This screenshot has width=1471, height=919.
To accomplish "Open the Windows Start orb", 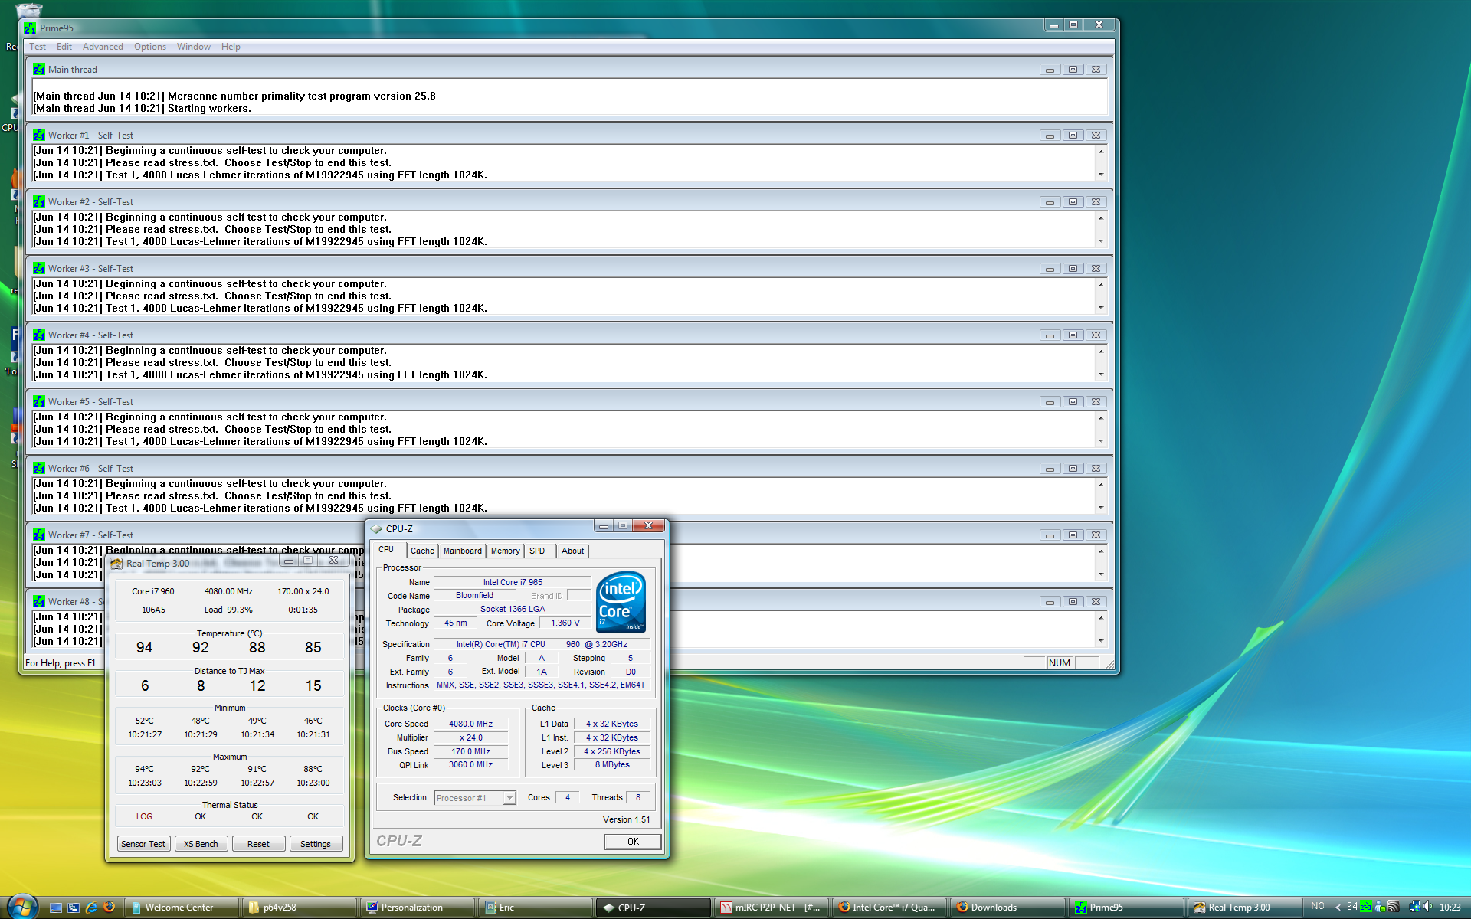I will pos(22,907).
